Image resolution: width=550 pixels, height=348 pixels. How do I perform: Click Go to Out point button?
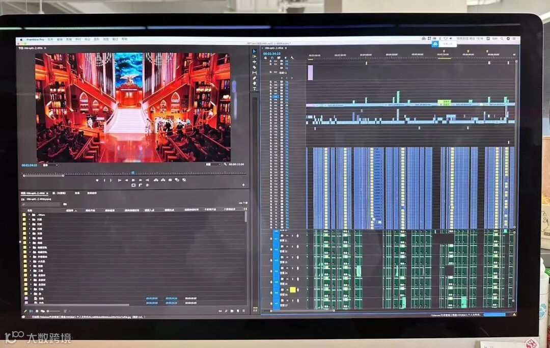click(147, 180)
